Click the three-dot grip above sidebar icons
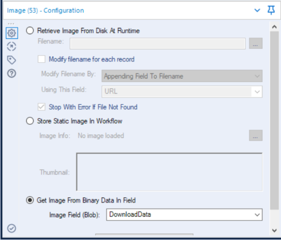The height and width of the screenshot is (240, 281). click(x=11, y=23)
